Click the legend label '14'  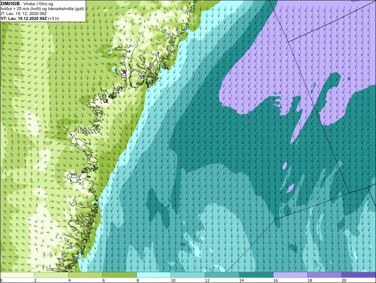[x=241, y=280]
